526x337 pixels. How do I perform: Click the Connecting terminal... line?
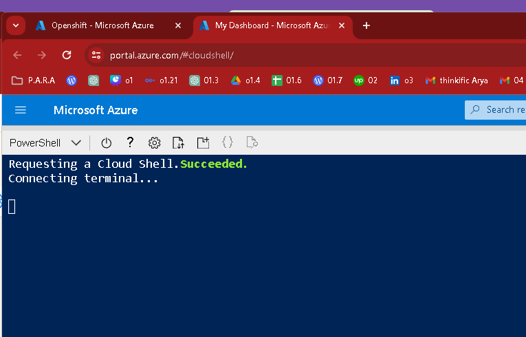[x=83, y=178]
